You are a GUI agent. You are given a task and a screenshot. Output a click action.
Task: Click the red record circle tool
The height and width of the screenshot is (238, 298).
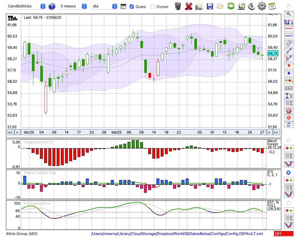(289, 118)
